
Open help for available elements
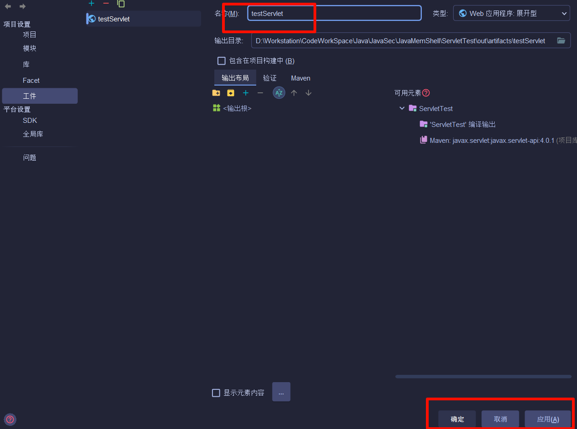pyautogui.click(x=426, y=93)
